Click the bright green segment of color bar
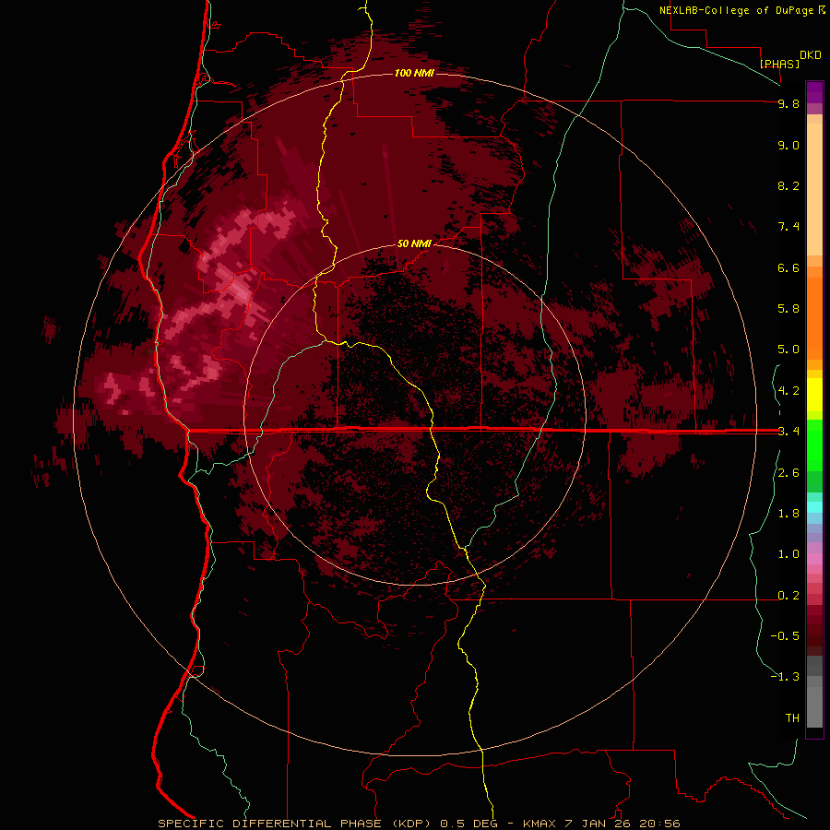The height and width of the screenshot is (830, 830). click(x=814, y=445)
